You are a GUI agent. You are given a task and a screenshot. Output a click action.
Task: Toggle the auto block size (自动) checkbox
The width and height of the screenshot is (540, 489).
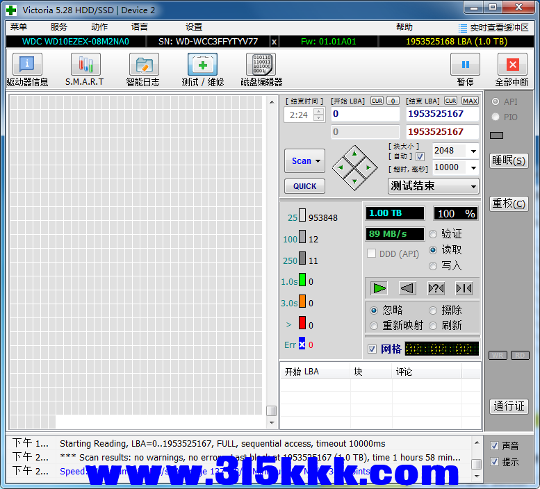(420, 156)
